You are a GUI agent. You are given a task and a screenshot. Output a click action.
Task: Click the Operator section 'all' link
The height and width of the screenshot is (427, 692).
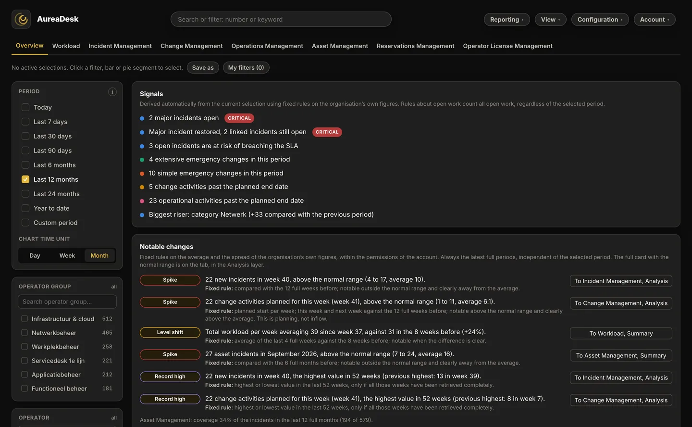click(114, 418)
